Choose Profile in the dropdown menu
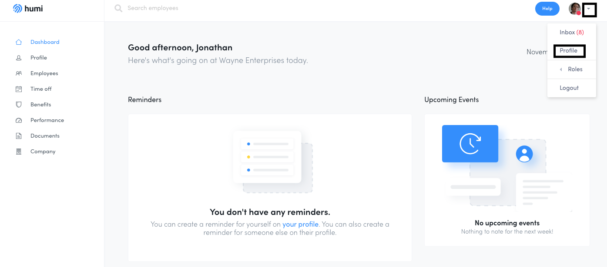 pos(569,51)
